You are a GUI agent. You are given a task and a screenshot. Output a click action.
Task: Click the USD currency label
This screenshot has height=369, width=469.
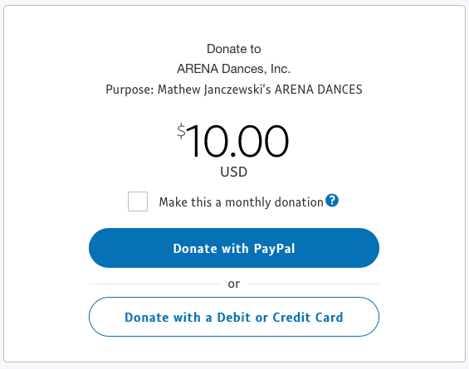[x=234, y=172]
